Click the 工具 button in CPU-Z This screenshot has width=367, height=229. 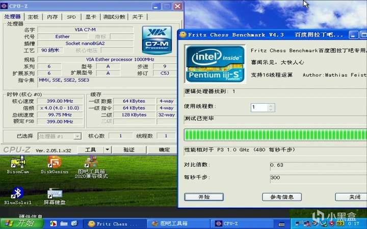(90, 150)
